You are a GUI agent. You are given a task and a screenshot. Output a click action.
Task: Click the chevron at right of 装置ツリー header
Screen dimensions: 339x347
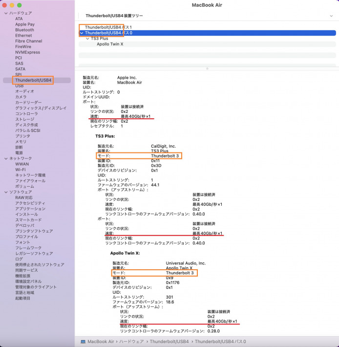[331, 16]
